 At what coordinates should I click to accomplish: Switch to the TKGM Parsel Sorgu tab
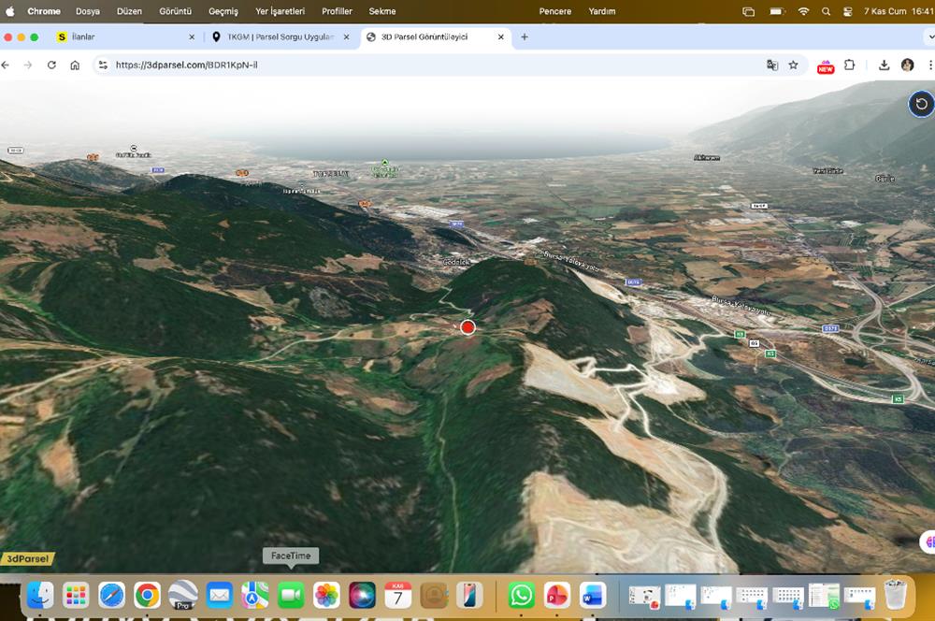[x=279, y=37]
